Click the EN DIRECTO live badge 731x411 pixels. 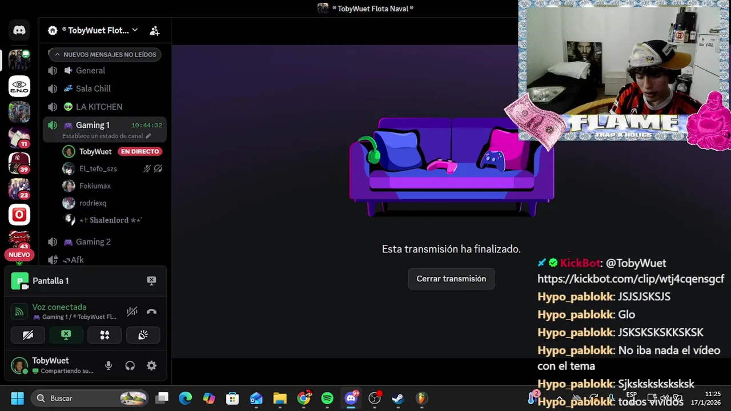click(140, 151)
